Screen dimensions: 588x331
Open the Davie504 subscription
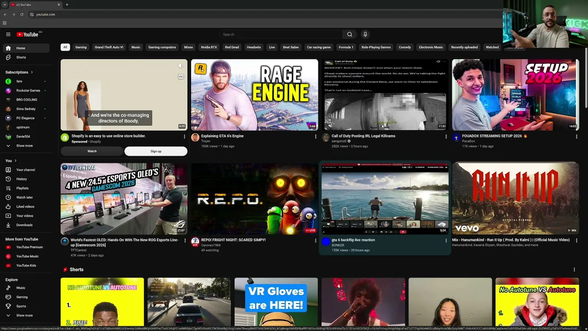(26, 137)
